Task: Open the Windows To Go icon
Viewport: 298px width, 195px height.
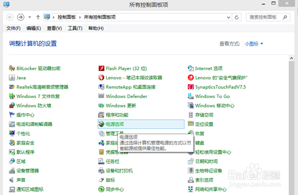Action: pos(190,96)
